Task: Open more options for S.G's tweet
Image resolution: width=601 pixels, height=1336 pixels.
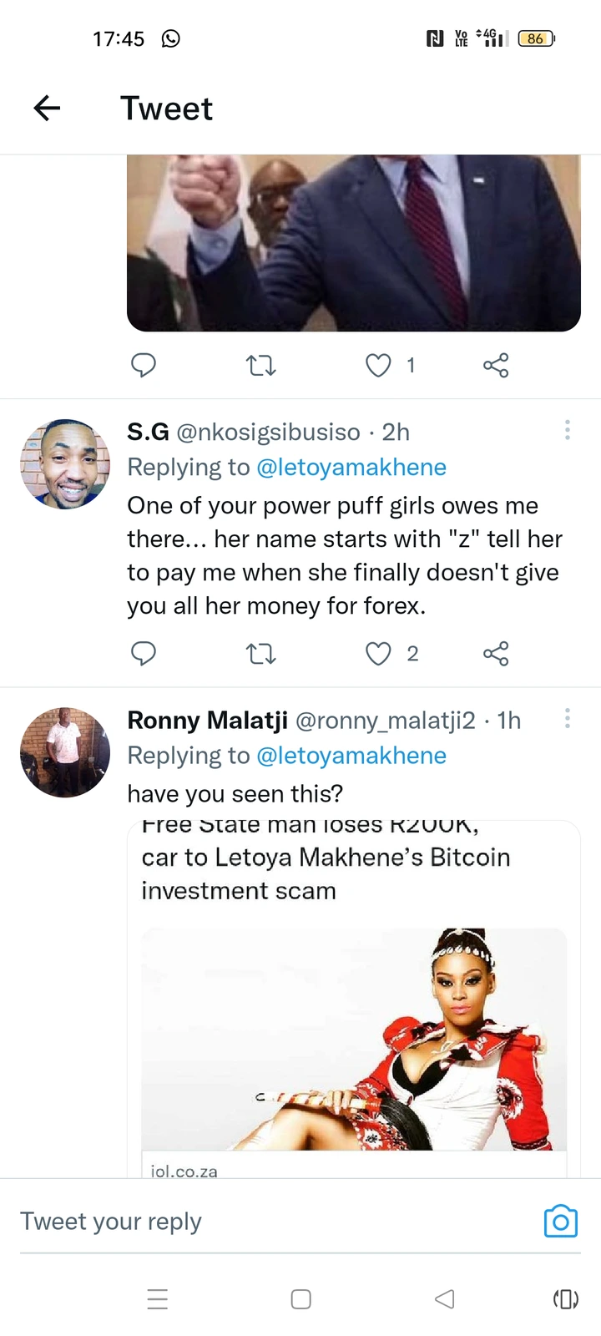Action: [x=568, y=430]
